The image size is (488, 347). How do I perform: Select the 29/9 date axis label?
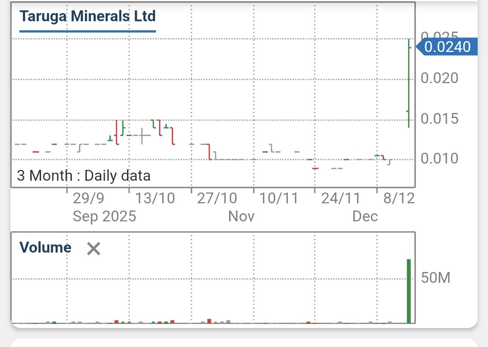[89, 198]
